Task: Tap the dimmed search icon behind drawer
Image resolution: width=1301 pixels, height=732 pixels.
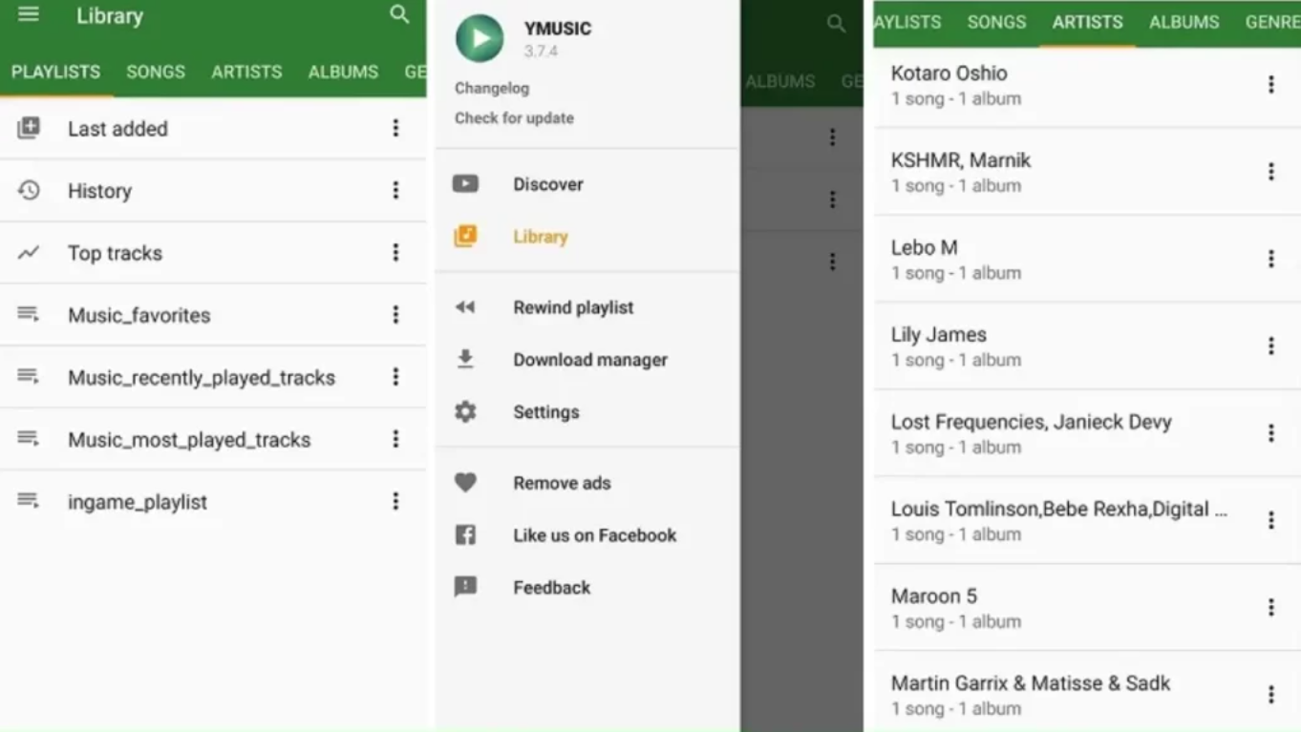Action: click(x=836, y=24)
